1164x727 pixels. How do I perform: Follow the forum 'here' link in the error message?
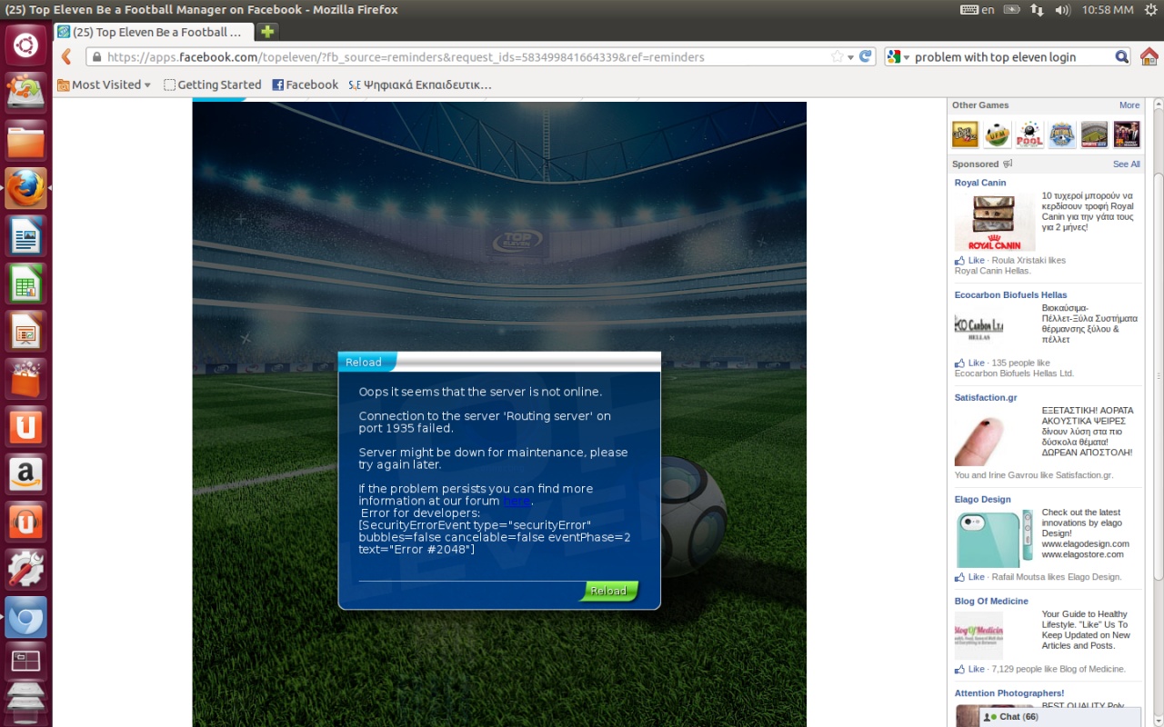pyautogui.click(x=517, y=501)
